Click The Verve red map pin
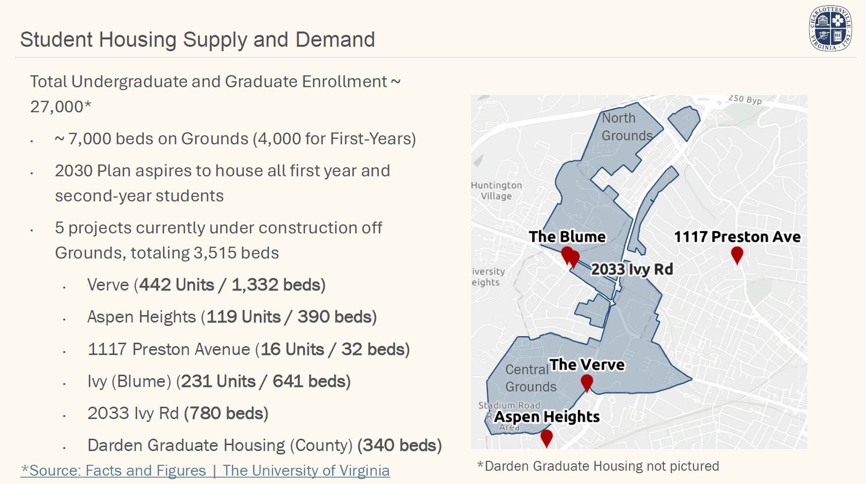866x484 pixels. (x=587, y=382)
